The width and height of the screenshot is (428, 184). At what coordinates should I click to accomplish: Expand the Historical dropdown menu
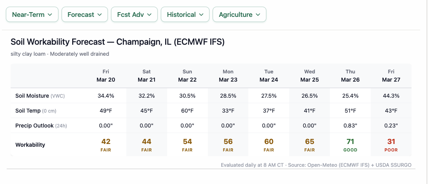[185, 15]
